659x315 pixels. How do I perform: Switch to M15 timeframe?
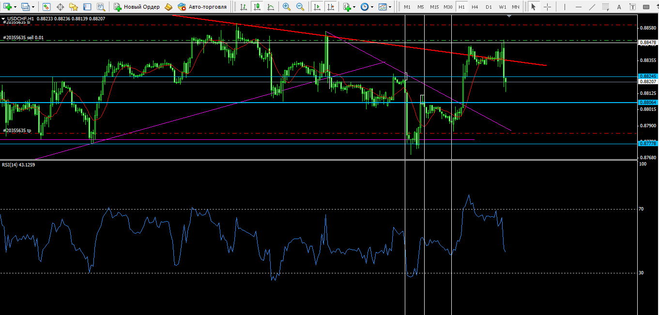point(434,7)
